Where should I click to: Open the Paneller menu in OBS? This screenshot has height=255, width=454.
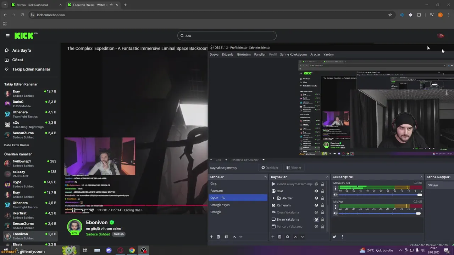(x=260, y=55)
